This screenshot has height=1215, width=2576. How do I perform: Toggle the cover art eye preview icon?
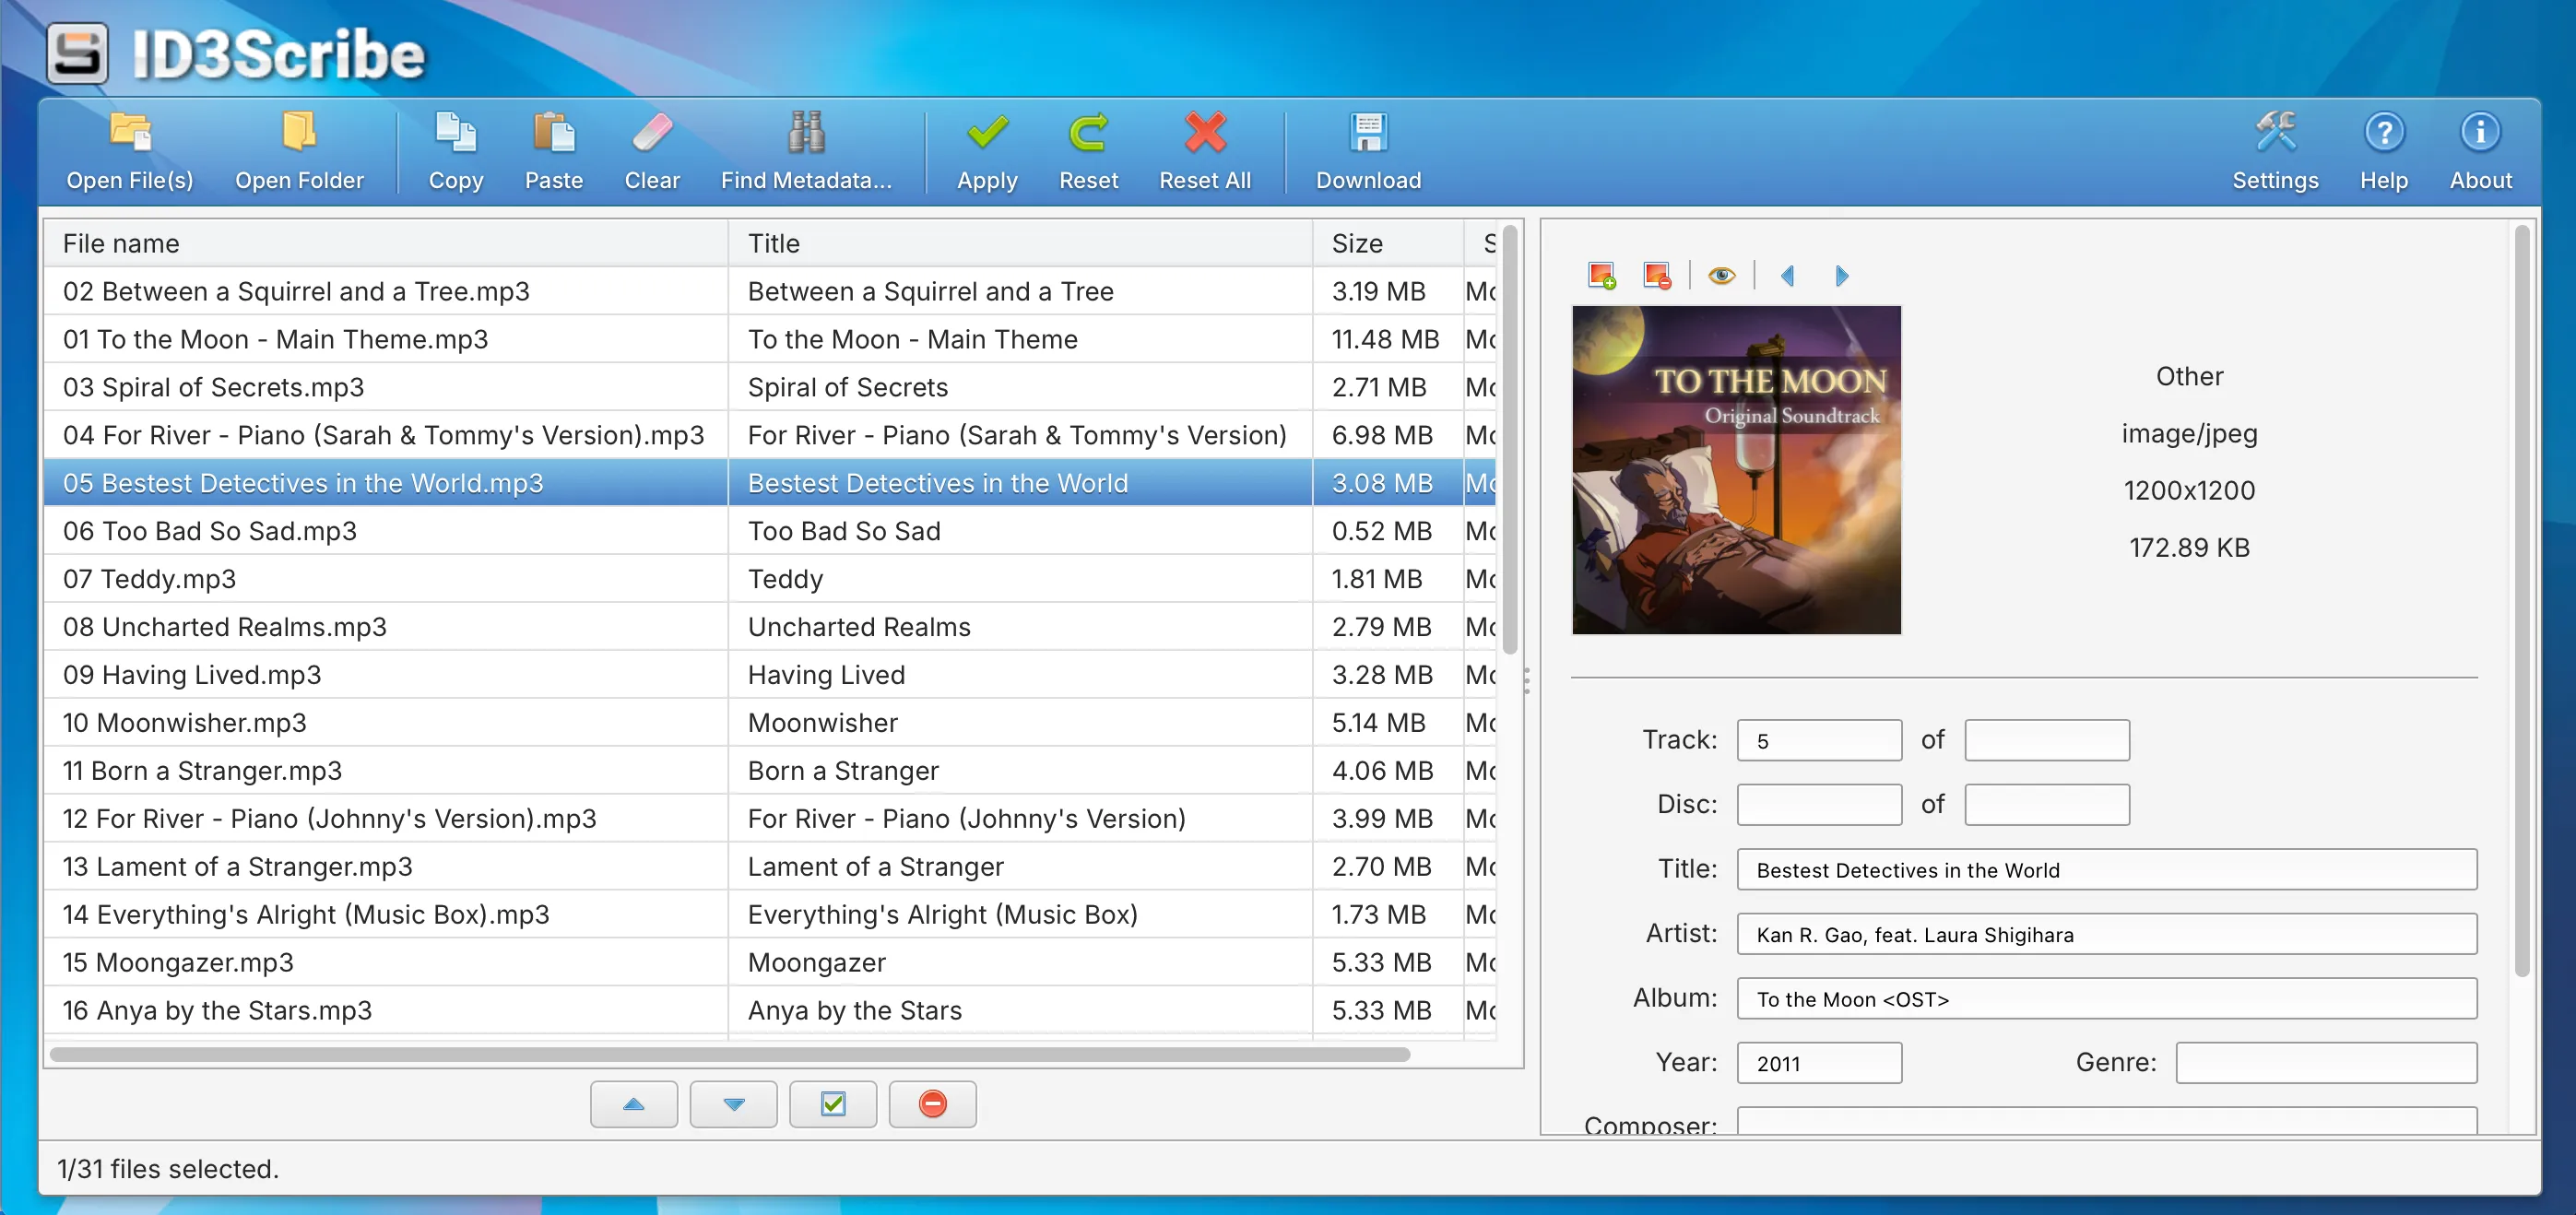tap(1721, 275)
